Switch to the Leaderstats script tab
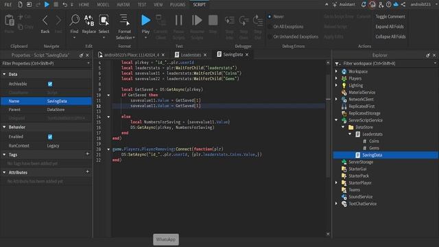The height and width of the screenshot is (247, 439). pyautogui.click(x=191, y=55)
